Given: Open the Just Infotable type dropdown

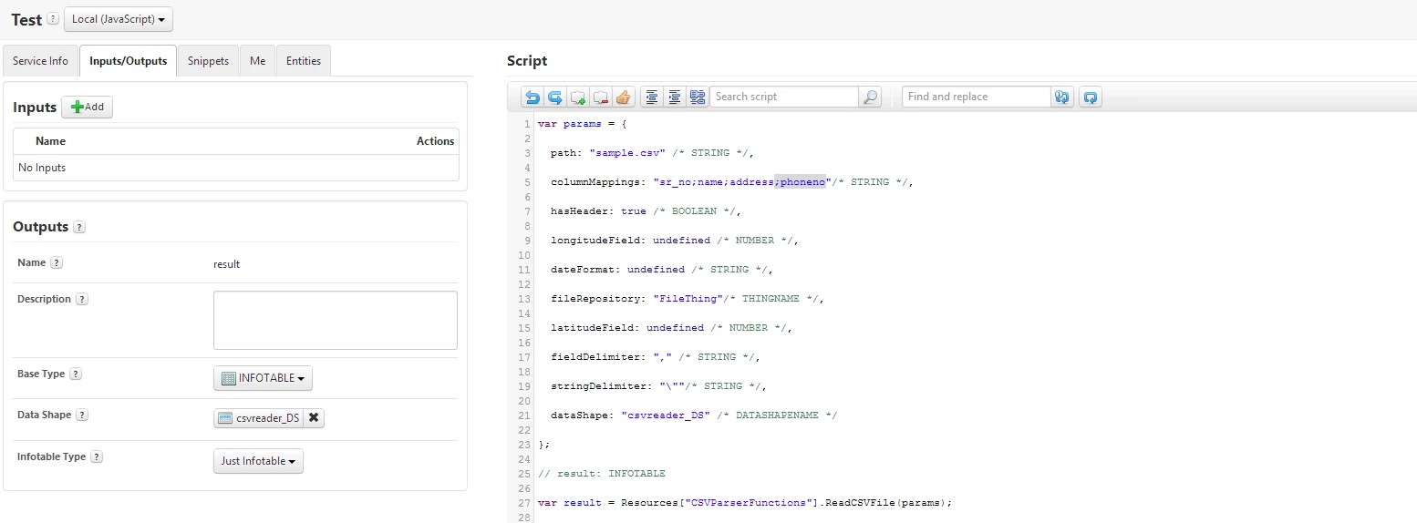Looking at the screenshot, I should pyautogui.click(x=258, y=461).
